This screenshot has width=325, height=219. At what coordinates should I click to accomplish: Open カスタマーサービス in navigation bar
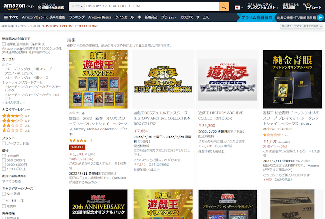[195, 17]
